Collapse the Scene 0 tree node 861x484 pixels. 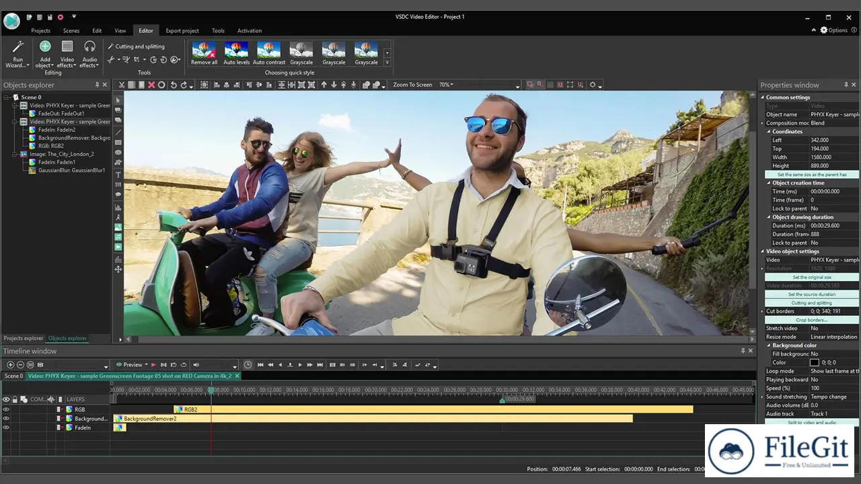(6, 97)
